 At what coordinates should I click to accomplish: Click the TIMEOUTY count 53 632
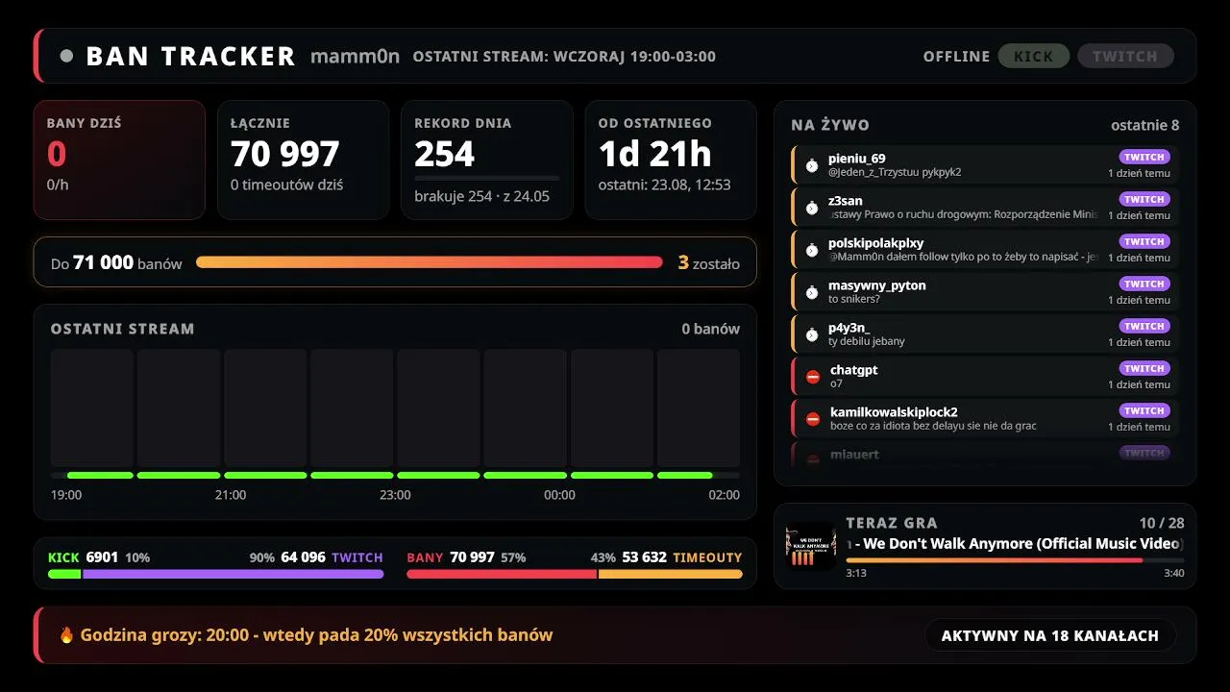pos(645,557)
